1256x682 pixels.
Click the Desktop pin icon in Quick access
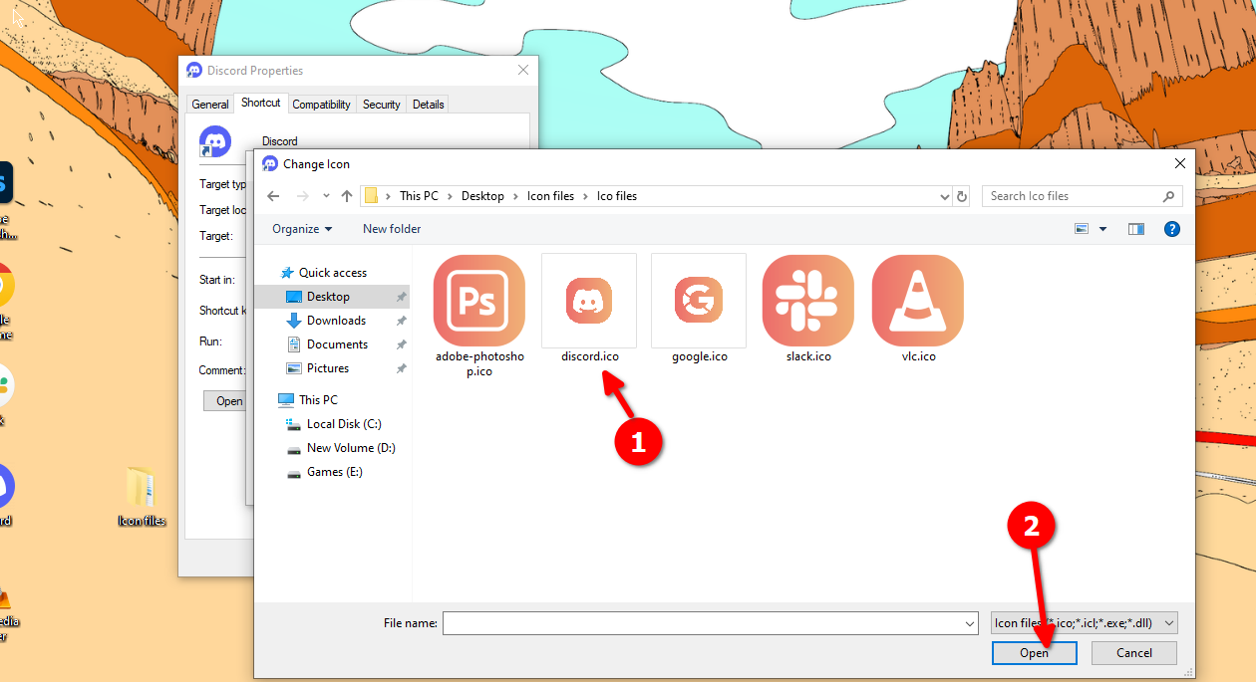(x=401, y=297)
